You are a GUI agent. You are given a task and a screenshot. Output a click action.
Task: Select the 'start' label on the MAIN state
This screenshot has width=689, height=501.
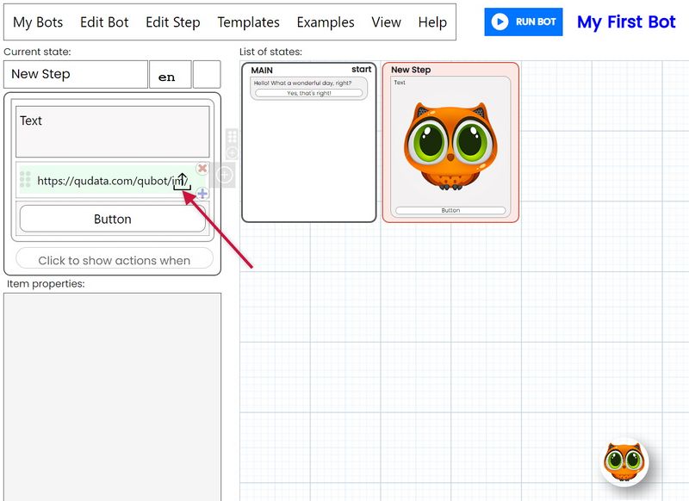pyautogui.click(x=363, y=67)
